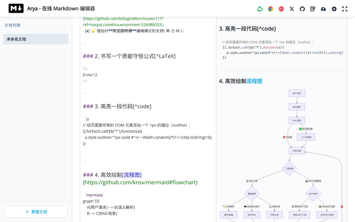The width and height of the screenshot is (355, 222).
Task: Click the graph TD line in editor
Action: (91, 201)
